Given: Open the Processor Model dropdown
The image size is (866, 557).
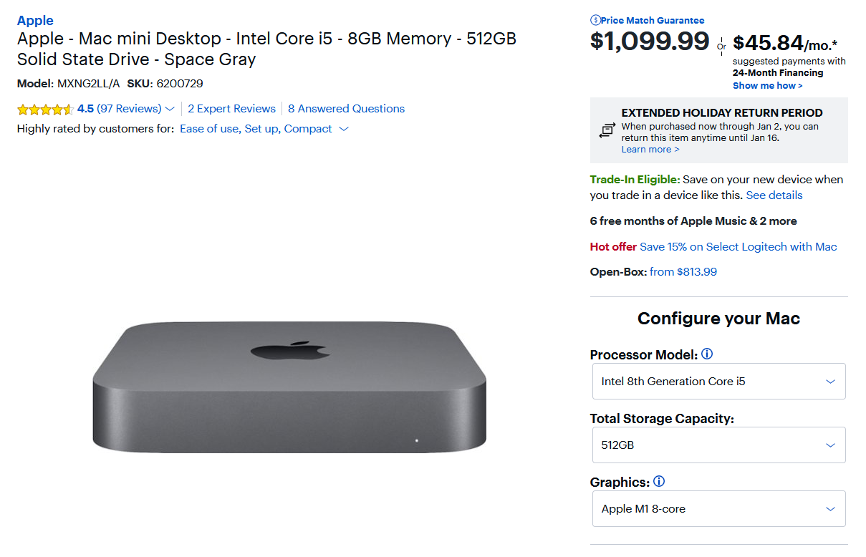Looking at the screenshot, I should coord(719,381).
